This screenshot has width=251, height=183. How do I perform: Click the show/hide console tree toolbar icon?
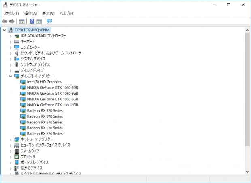click(x=21, y=21)
